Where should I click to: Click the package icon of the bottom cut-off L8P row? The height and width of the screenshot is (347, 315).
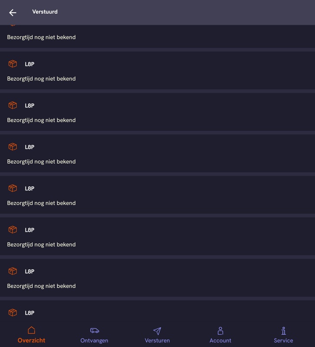click(x=13, y=313)
